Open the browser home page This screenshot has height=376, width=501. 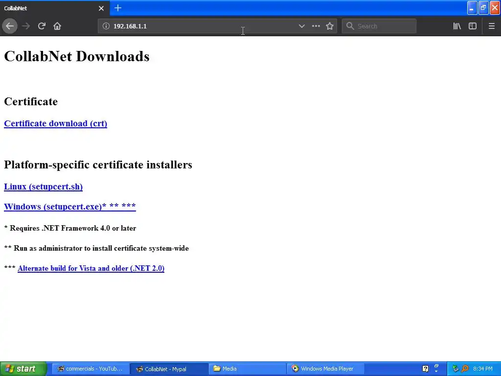[x=57, y=26]
